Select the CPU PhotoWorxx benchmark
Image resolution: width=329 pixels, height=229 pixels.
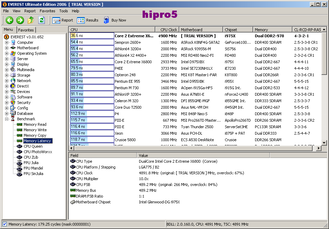tap(38, 152)
